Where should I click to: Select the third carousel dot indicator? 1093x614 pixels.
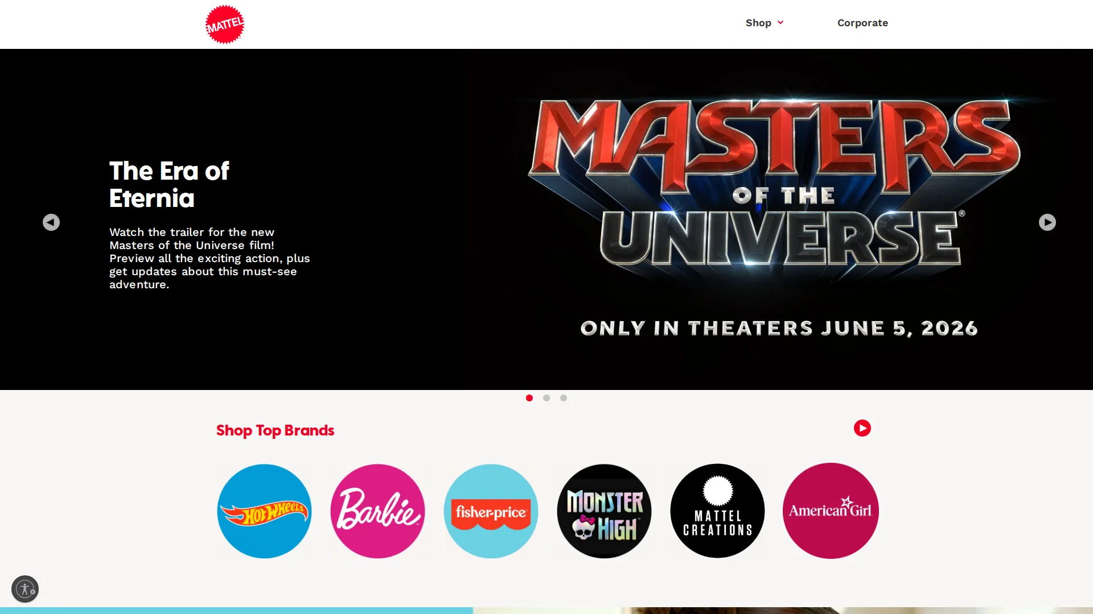click(x=564, y=398)
